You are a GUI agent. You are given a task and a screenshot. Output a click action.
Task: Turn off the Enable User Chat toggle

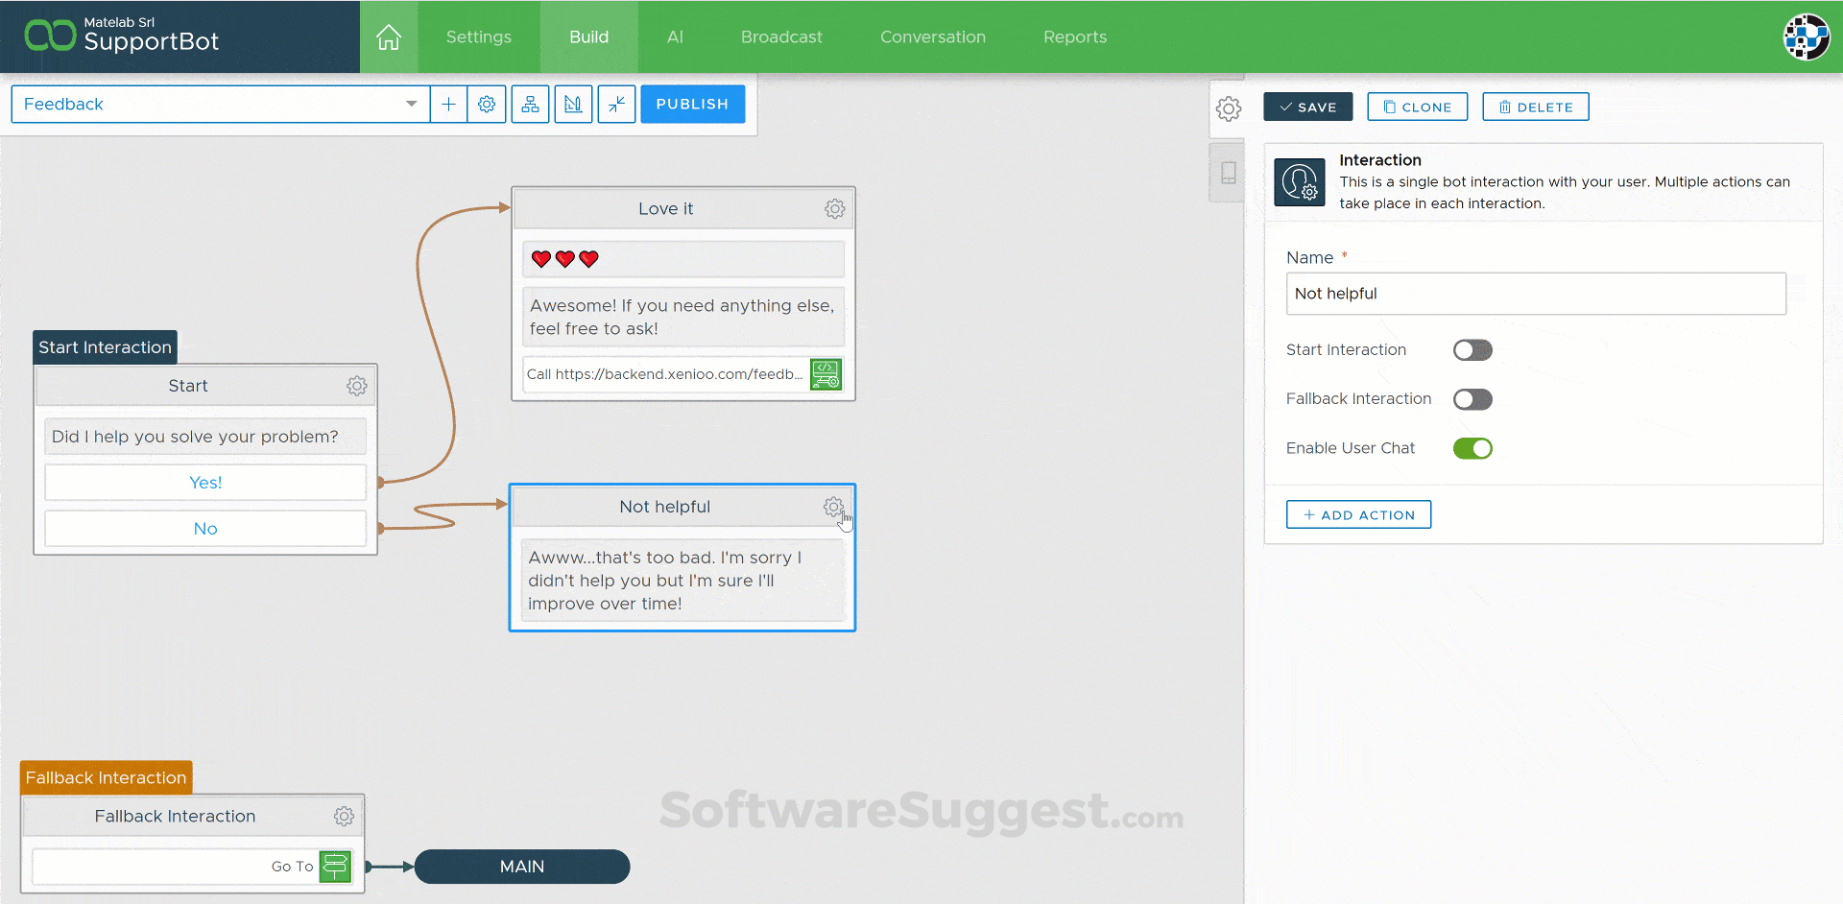[x=1472, y=448]
